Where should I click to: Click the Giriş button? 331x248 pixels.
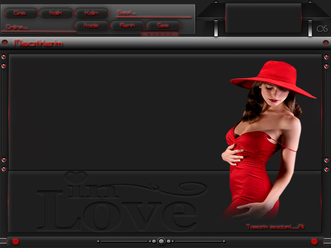(20, 13)
